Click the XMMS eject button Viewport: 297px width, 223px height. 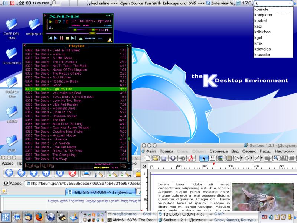tap(81, 38)
